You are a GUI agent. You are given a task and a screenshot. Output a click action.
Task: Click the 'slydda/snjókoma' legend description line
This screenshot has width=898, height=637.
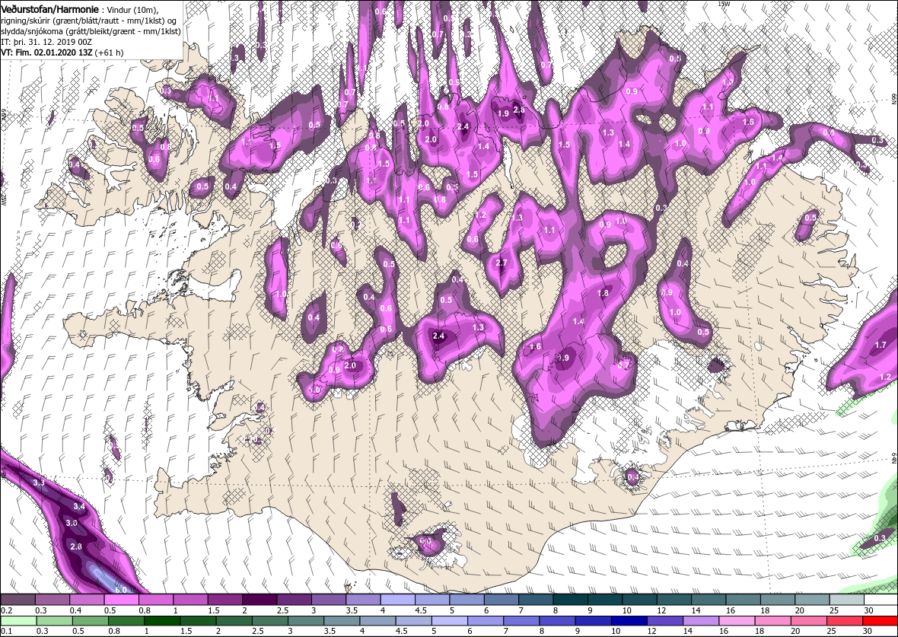tap(91, 31)
